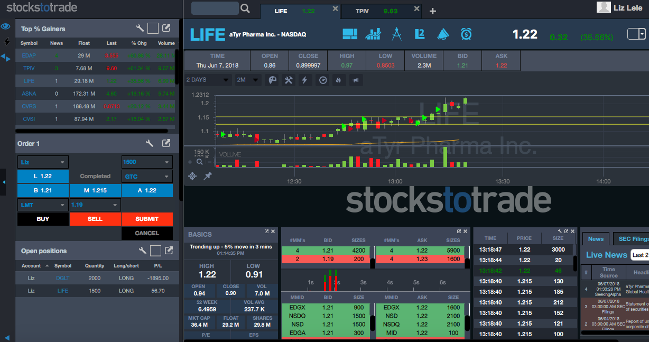Select the drawing compass tool icon
The image size is (649, 342).
pos(397,34)
